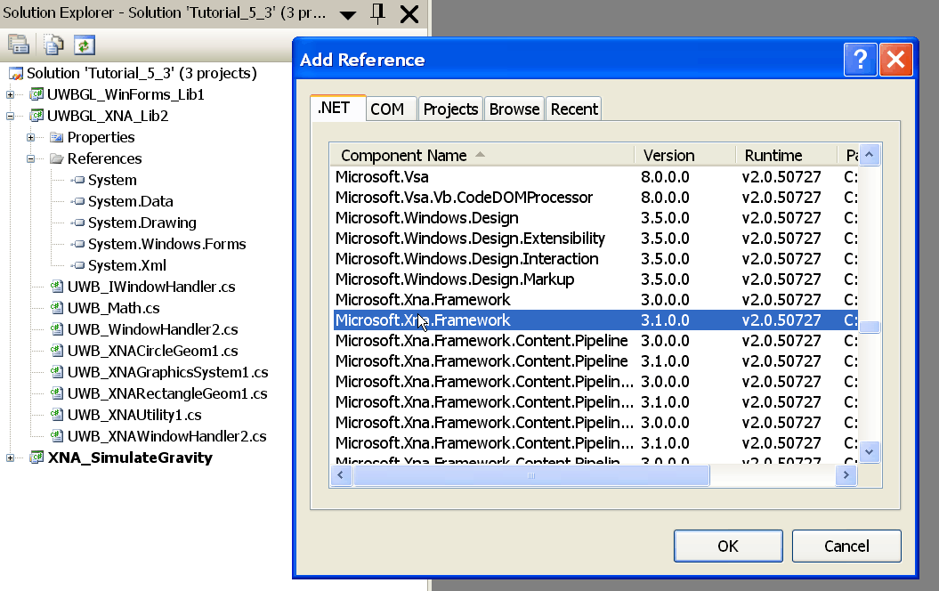Switch to the COM tab

click(387, 109)
